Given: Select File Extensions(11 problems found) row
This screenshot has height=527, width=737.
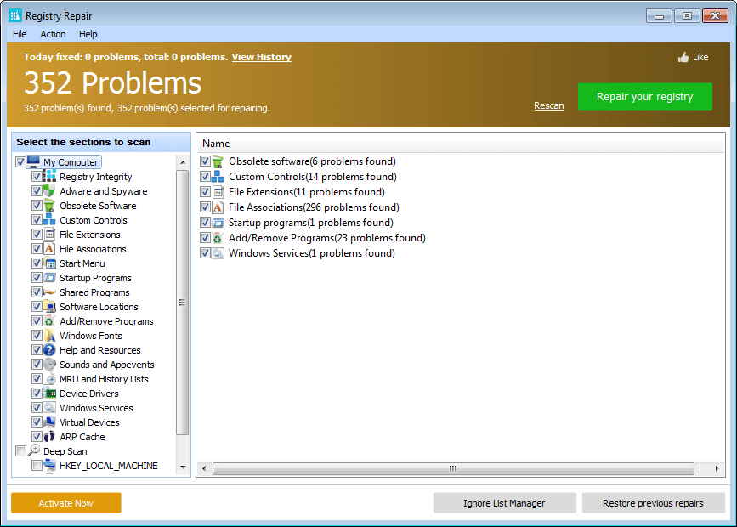Looking at the screenshot, I should click(x=307, y=192).
